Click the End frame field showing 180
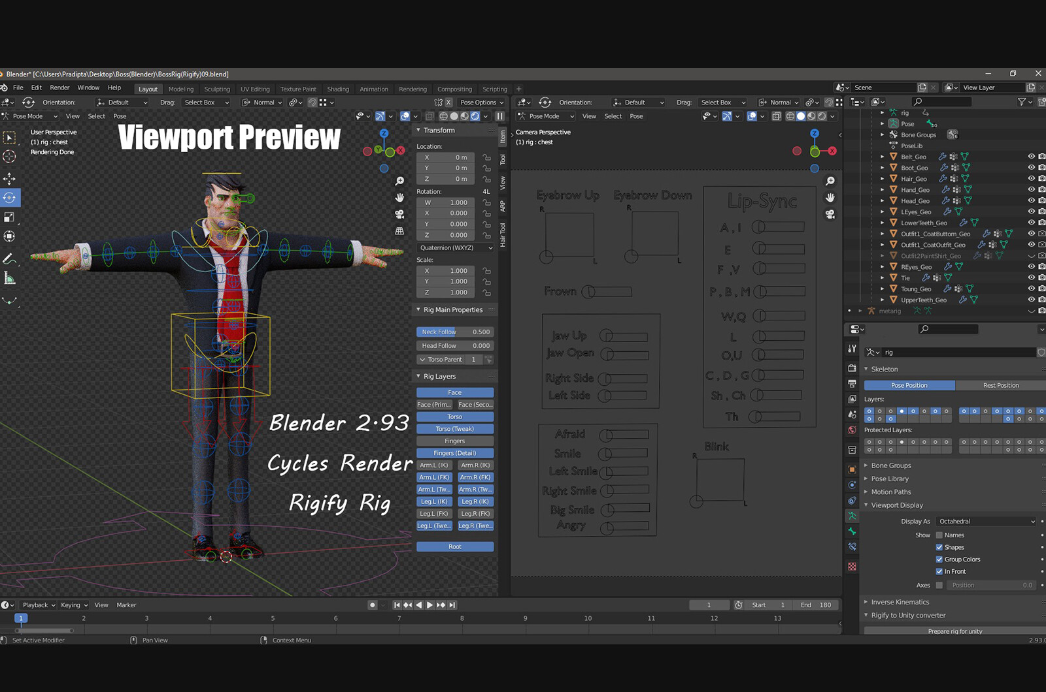The width and height of the screenshot is (1046, 692). [816, 605]
